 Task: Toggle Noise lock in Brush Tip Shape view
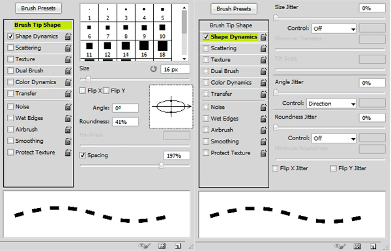[x=68, y=107]
